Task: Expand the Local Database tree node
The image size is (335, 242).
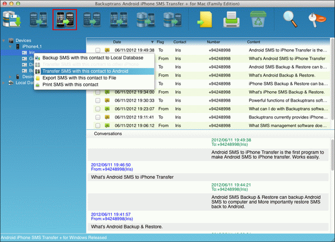Action: (4, 83)
